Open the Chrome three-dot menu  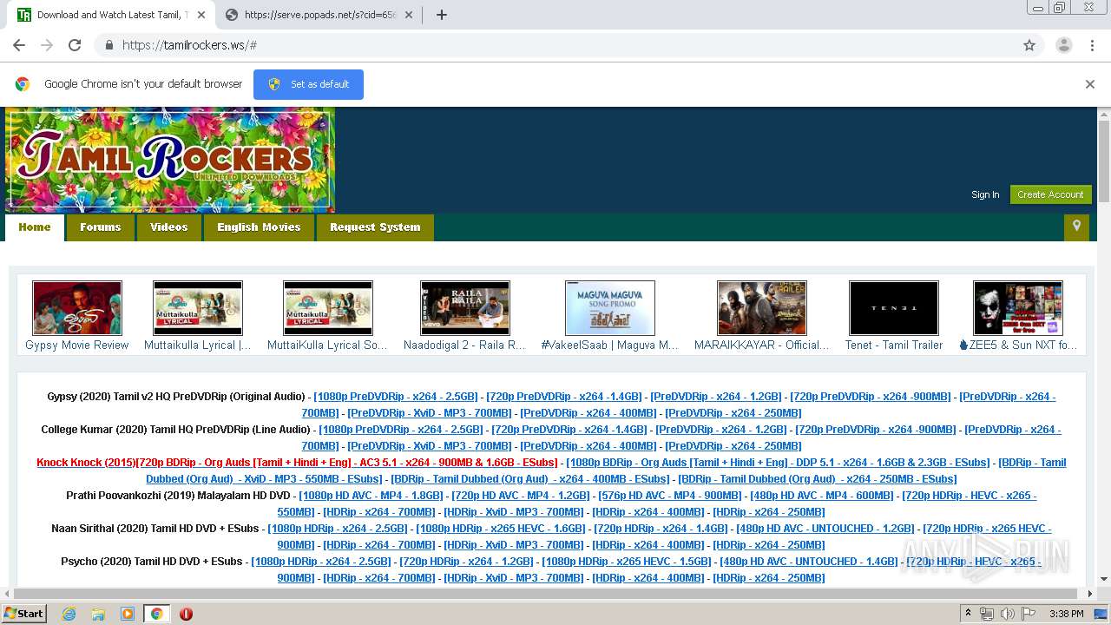(1092, 45)
